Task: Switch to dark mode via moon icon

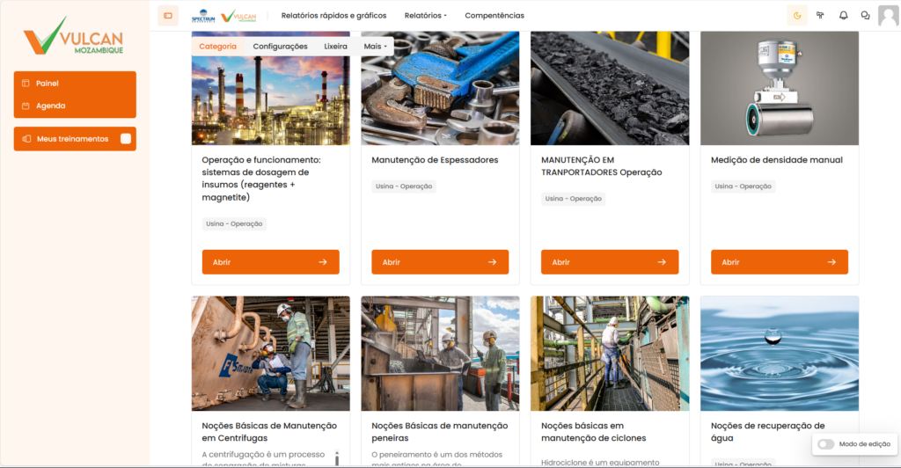Action: [797, 15]
